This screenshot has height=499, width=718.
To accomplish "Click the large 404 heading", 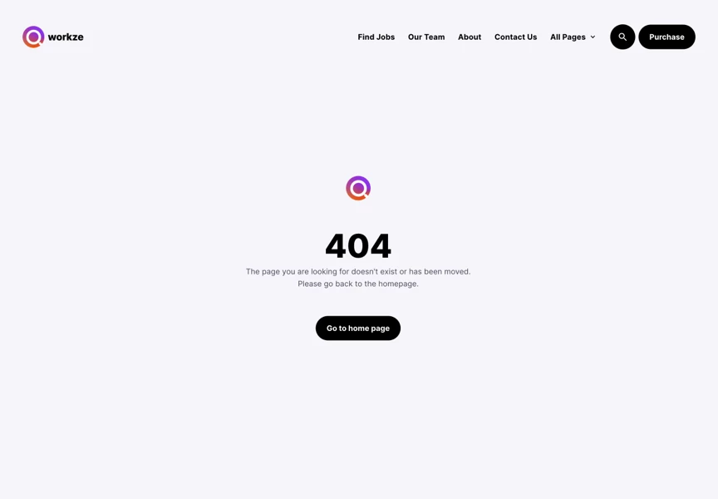I will [x=358, y=246].
